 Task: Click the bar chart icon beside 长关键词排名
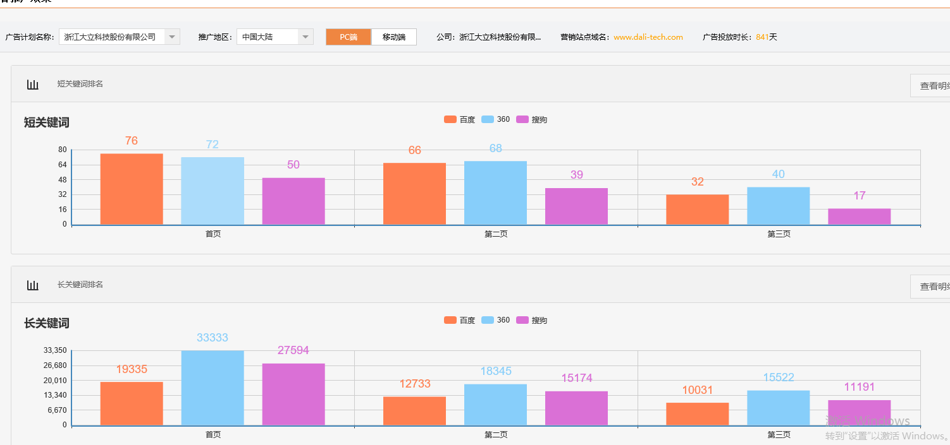click(33, 285)
